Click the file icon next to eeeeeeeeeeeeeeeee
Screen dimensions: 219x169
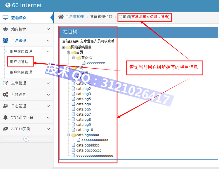pyautogui.click(x=73, y=156)
